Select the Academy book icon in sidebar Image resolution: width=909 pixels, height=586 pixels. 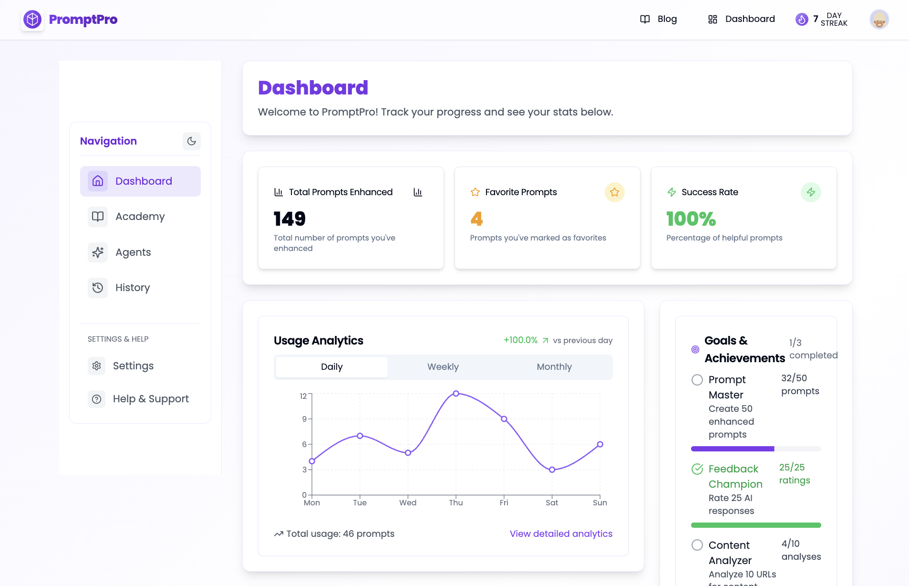[97, 217]
